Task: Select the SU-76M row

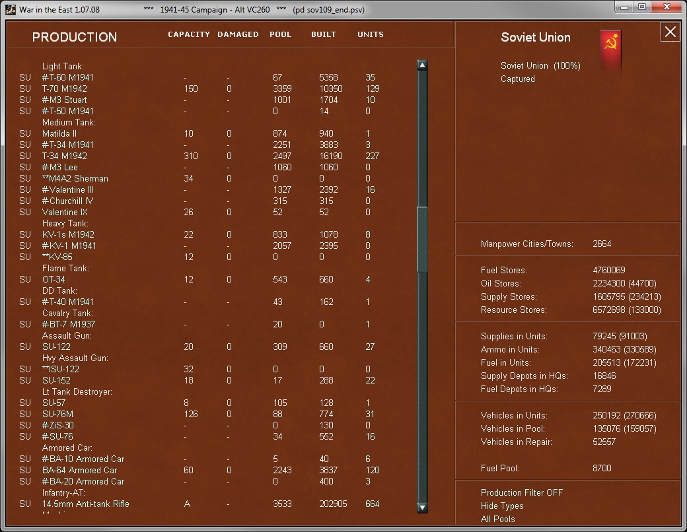Action: pos(199,415)
